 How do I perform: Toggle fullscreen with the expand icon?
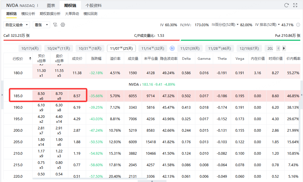pos(295,5)
